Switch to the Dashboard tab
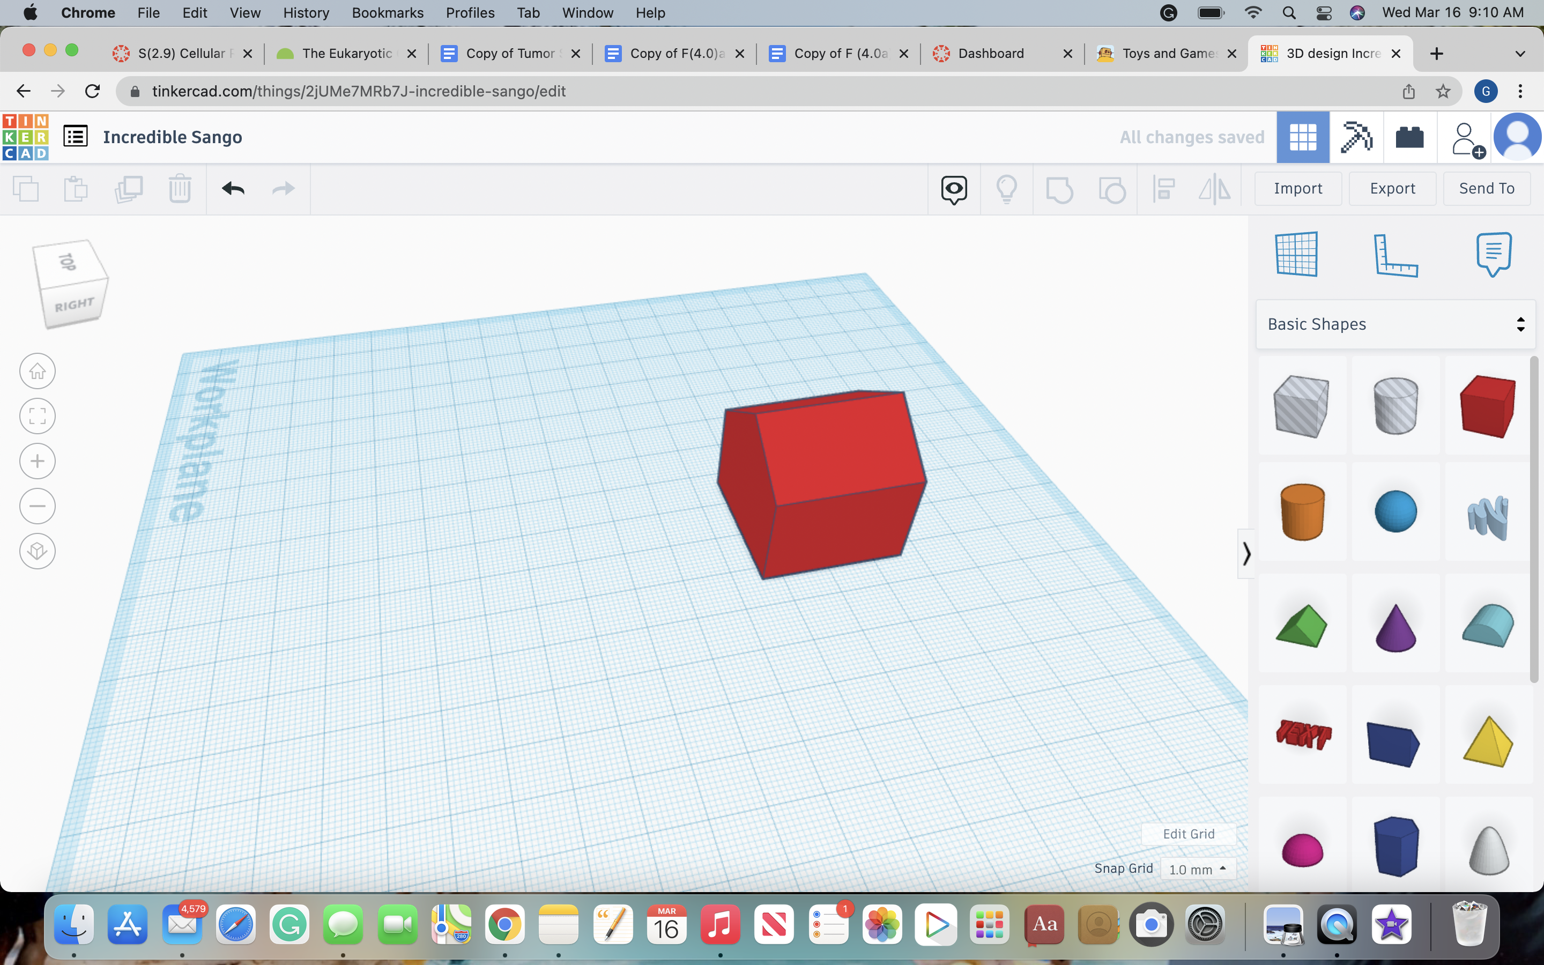 (1001, 54)
